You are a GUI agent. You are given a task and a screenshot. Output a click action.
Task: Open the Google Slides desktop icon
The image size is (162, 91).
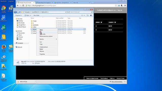4,38
